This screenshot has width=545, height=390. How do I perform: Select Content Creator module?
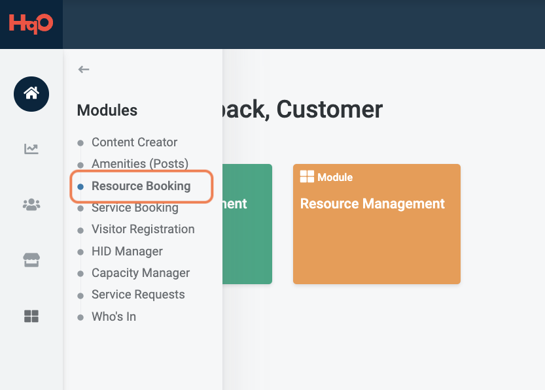[134, 142]
